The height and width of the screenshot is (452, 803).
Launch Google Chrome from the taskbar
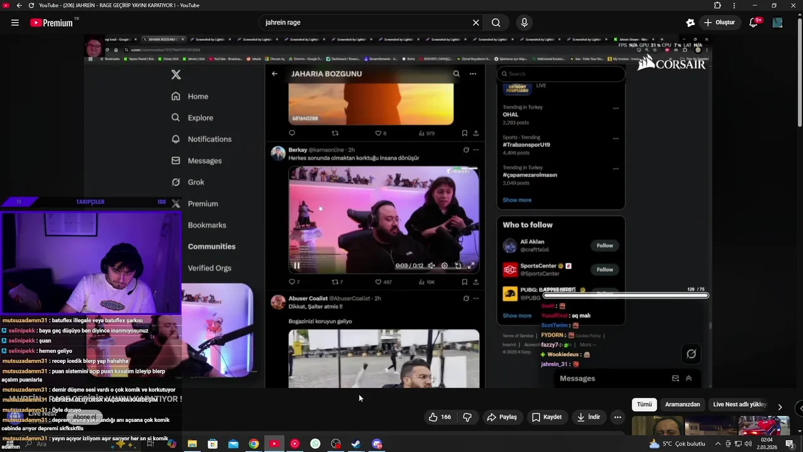tap(253, 444)
